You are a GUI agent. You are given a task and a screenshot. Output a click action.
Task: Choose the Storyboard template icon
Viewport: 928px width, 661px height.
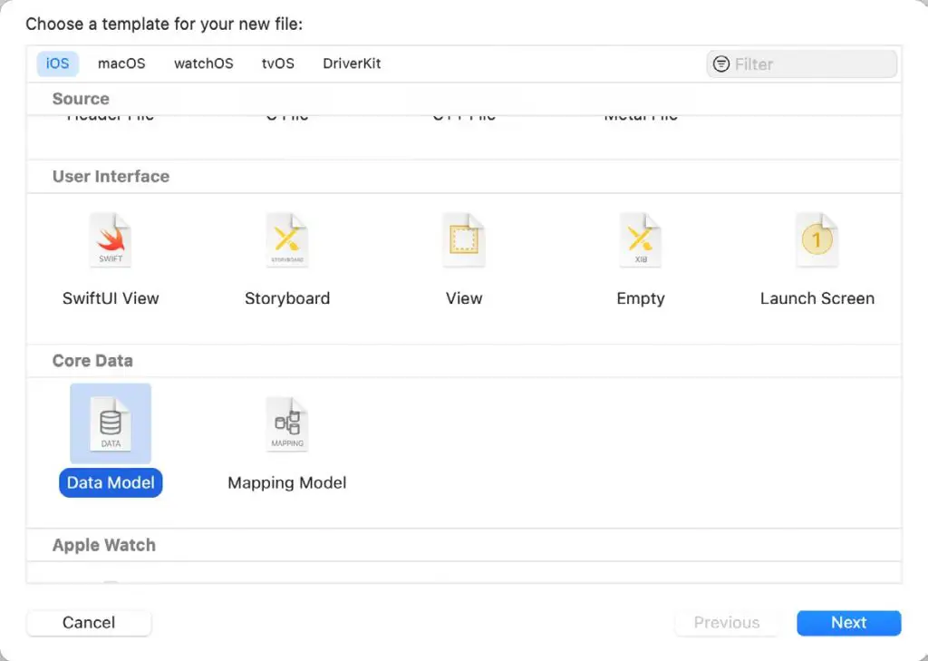[286, 240]
